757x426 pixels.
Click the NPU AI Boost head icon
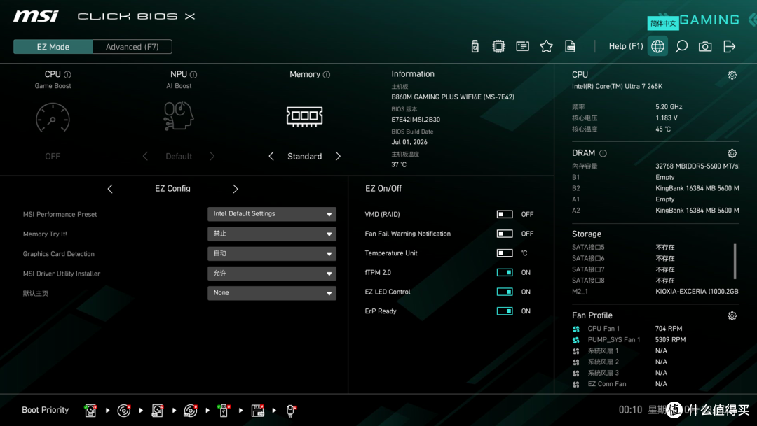(179, 115)
